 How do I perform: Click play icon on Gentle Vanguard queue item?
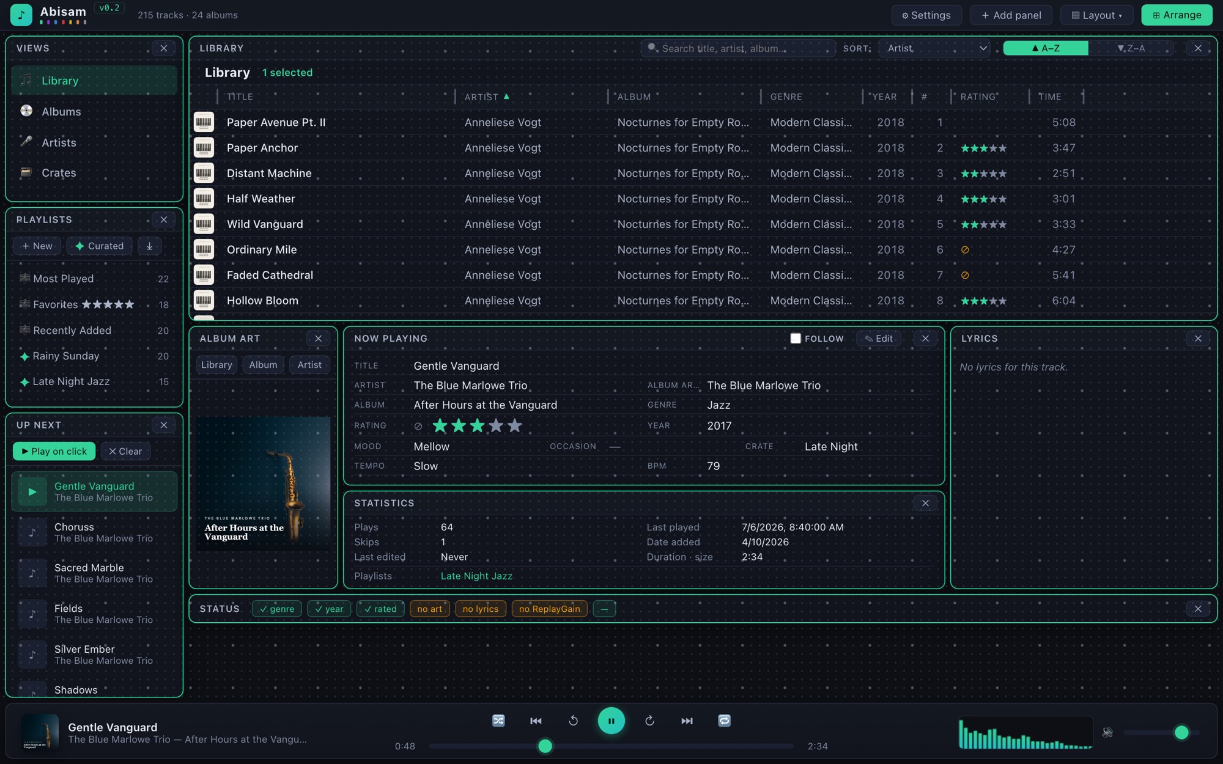click(x=32, y=491)
